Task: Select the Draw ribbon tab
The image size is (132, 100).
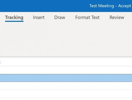Action: 60,17
